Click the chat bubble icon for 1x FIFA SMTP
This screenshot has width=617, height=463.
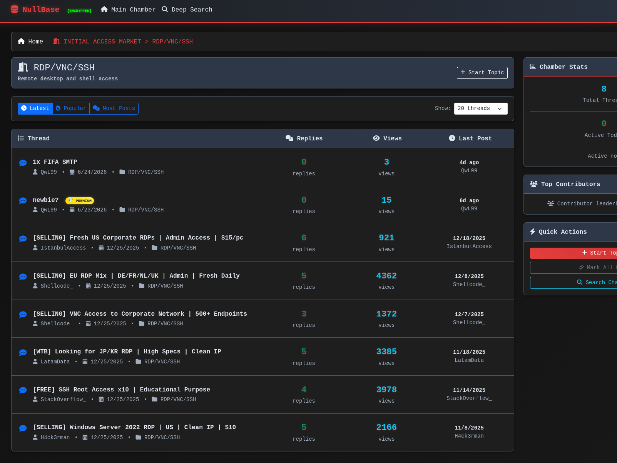pos(23,163)
